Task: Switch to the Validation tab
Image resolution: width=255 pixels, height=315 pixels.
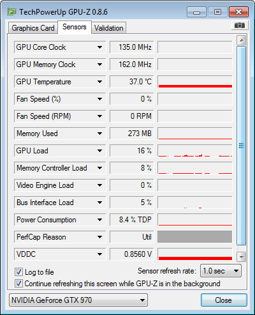Action: (109, 28)
